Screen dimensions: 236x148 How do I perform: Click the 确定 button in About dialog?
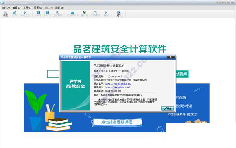[168, 108]
